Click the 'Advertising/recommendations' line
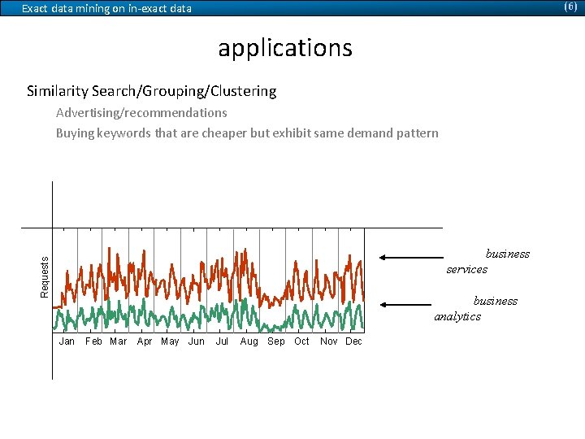The height and width of the screenshot is (439, 585). (x=141, y=113)
